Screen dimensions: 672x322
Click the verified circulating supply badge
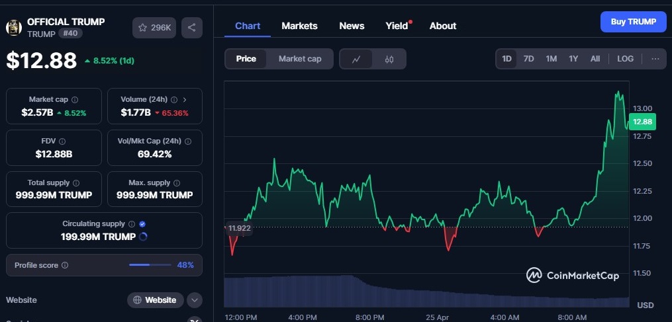pyautogui.click(x=143, y=224)
